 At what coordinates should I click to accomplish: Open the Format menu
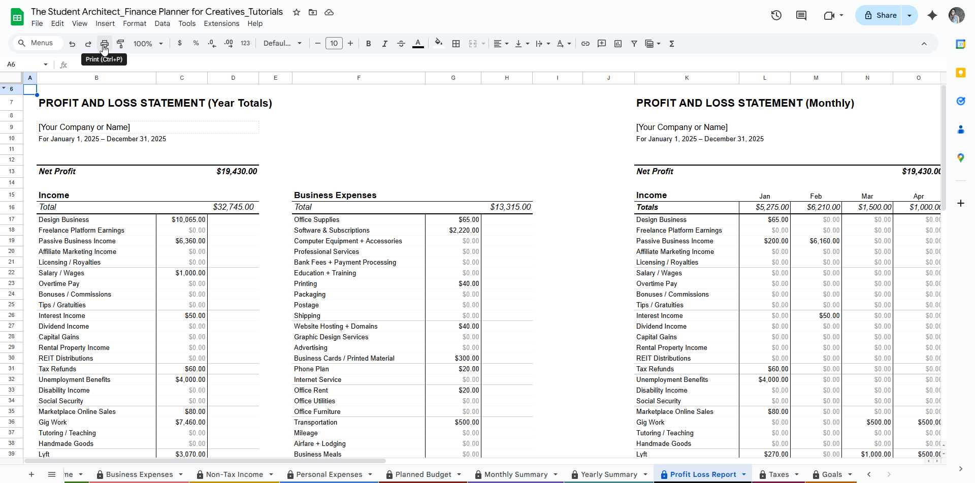coord(135,23)
